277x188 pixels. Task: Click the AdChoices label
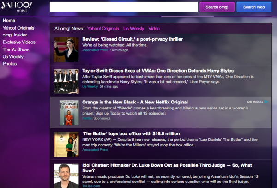(254, 102)
